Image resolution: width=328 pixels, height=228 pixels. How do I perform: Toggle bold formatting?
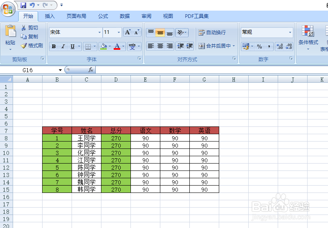[x=54, y=46]
